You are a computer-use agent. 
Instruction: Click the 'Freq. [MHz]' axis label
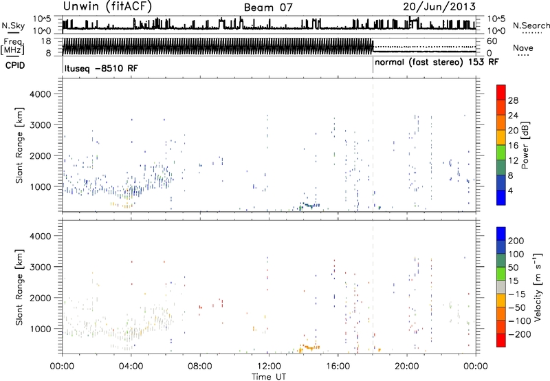point(14,46)
